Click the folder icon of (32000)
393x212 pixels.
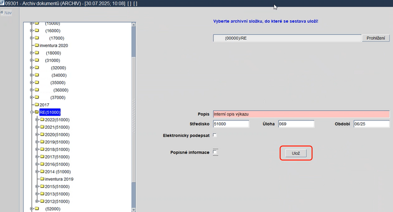37,68
